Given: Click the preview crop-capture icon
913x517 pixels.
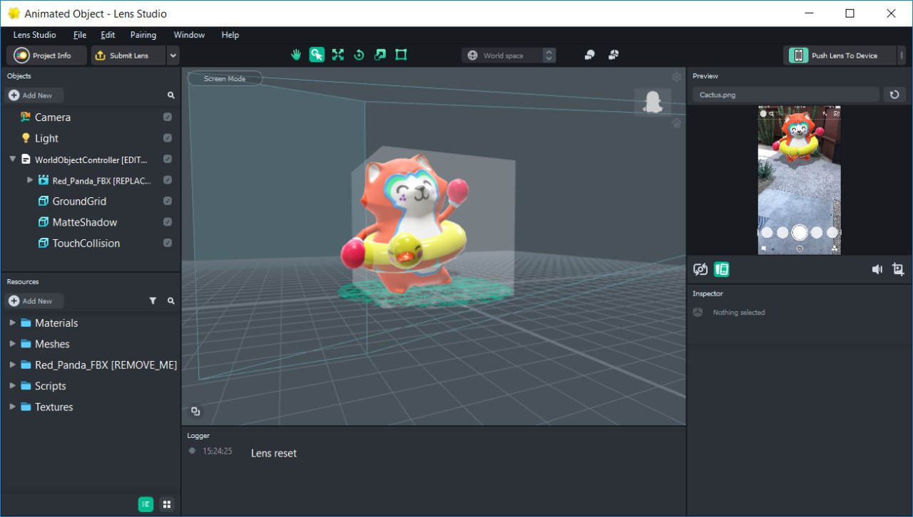Looking at the screenshot, I should (x=898, y=269).
